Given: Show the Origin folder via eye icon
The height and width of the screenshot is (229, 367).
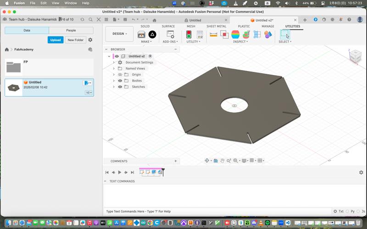Looking at the screenshot, I should tap(120, 75).
